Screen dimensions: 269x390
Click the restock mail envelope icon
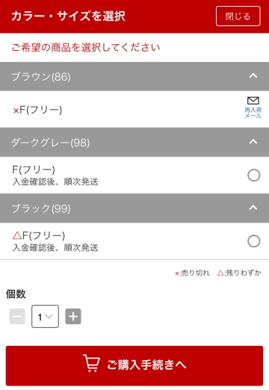click(x=253, y=101)
